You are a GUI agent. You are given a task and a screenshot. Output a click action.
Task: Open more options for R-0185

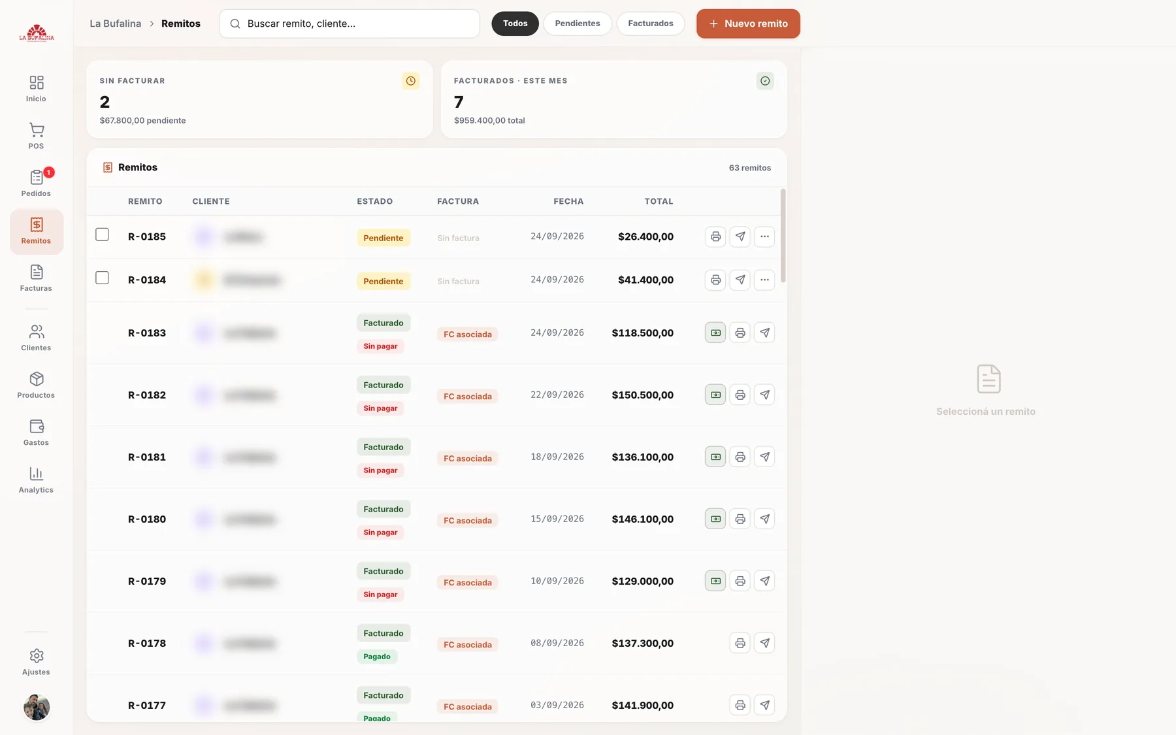pyautogui.click(x=764, y=237)
